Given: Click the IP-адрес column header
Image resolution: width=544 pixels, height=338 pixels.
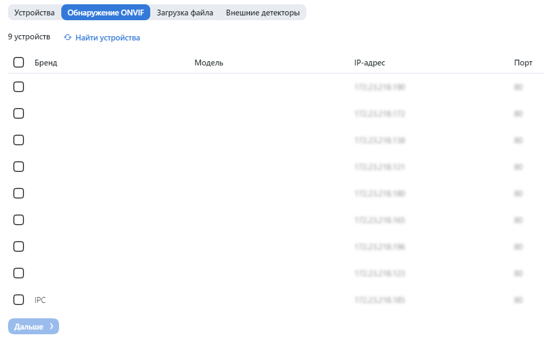Looking at the screenshot, I should pos(369,63).
